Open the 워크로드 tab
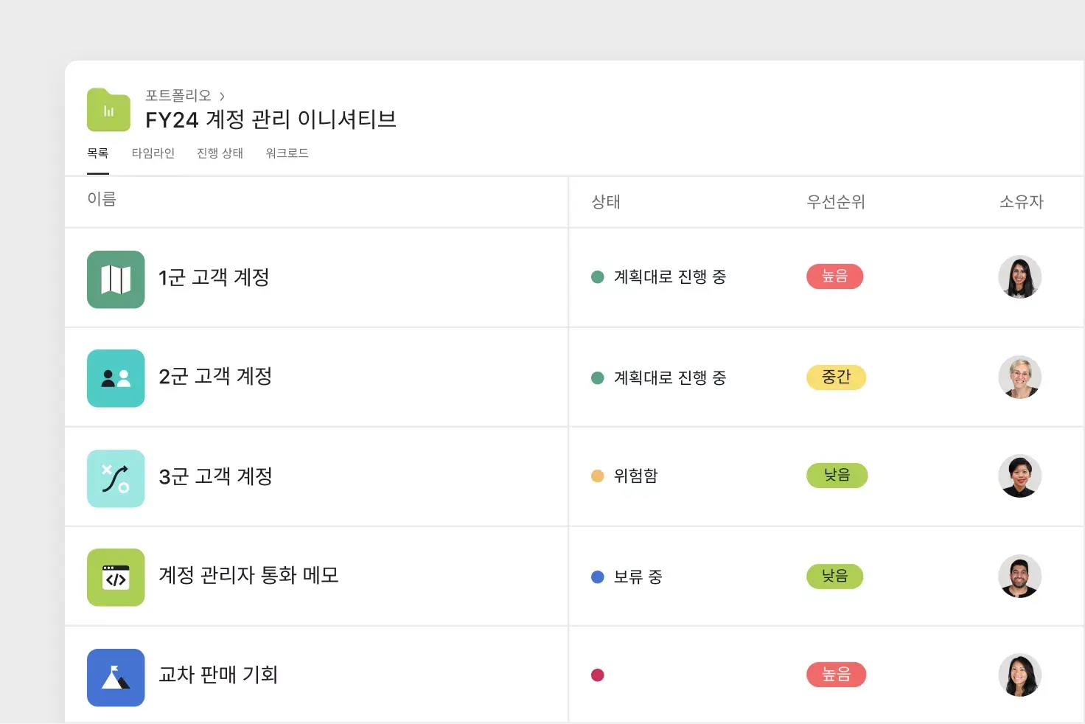 [287, 153]
